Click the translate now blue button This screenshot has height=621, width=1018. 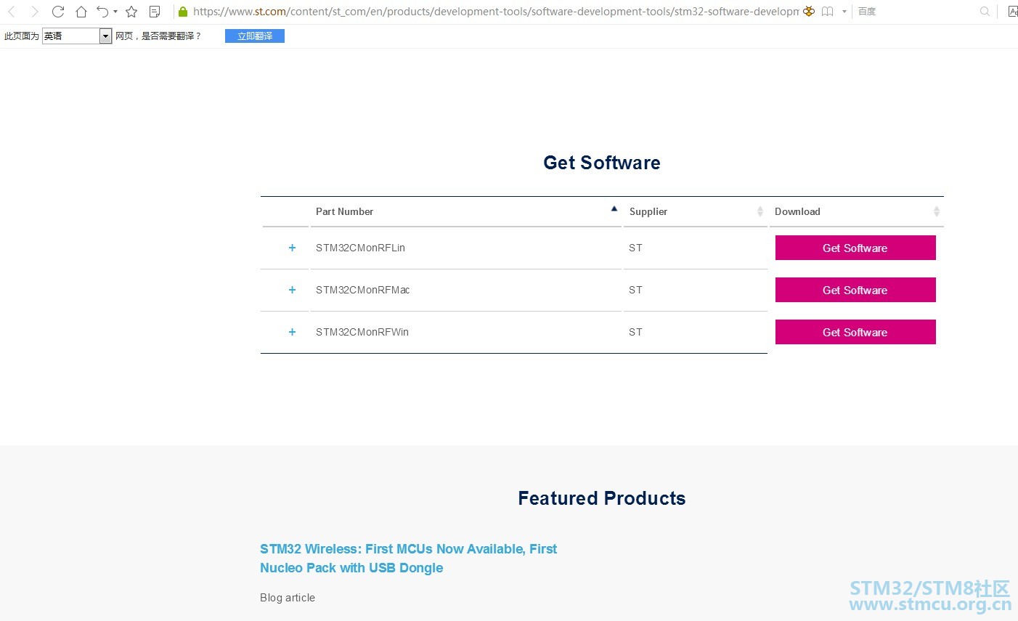pos(255,36)
